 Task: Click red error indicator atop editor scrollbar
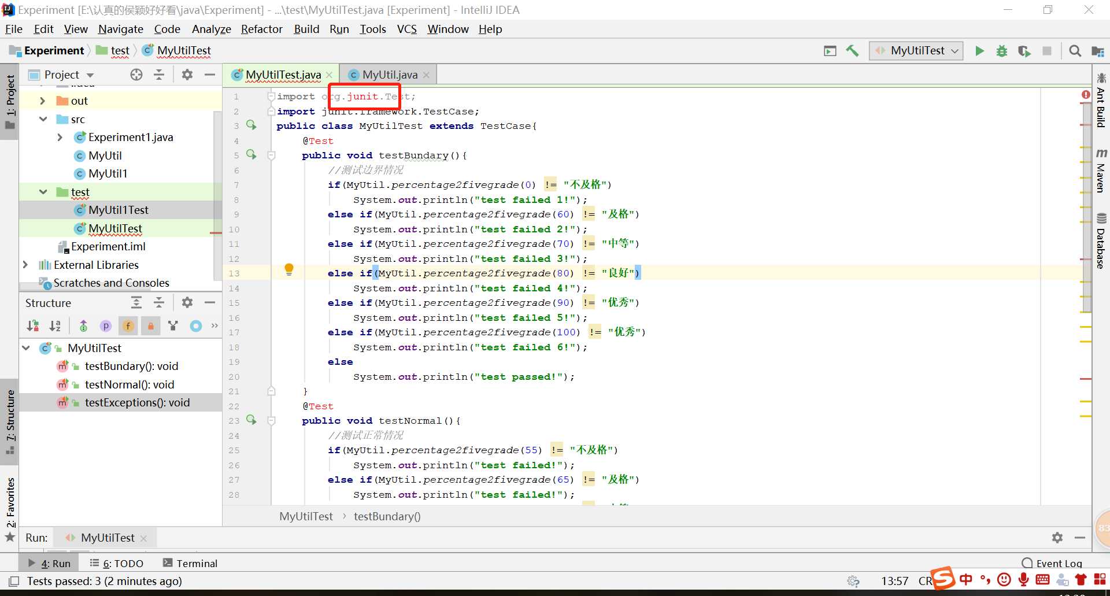1086,94
